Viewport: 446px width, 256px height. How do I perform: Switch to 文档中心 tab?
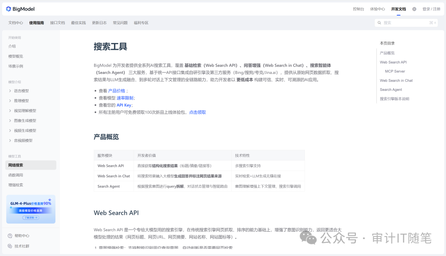[x=16, y=23]
